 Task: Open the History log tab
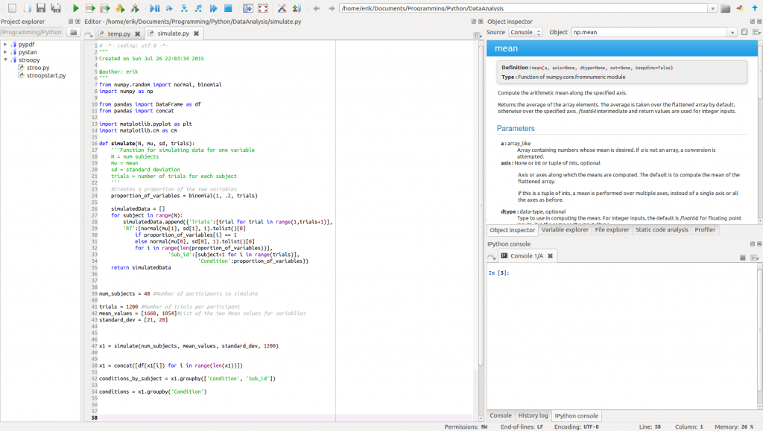(x=533, y=415)
